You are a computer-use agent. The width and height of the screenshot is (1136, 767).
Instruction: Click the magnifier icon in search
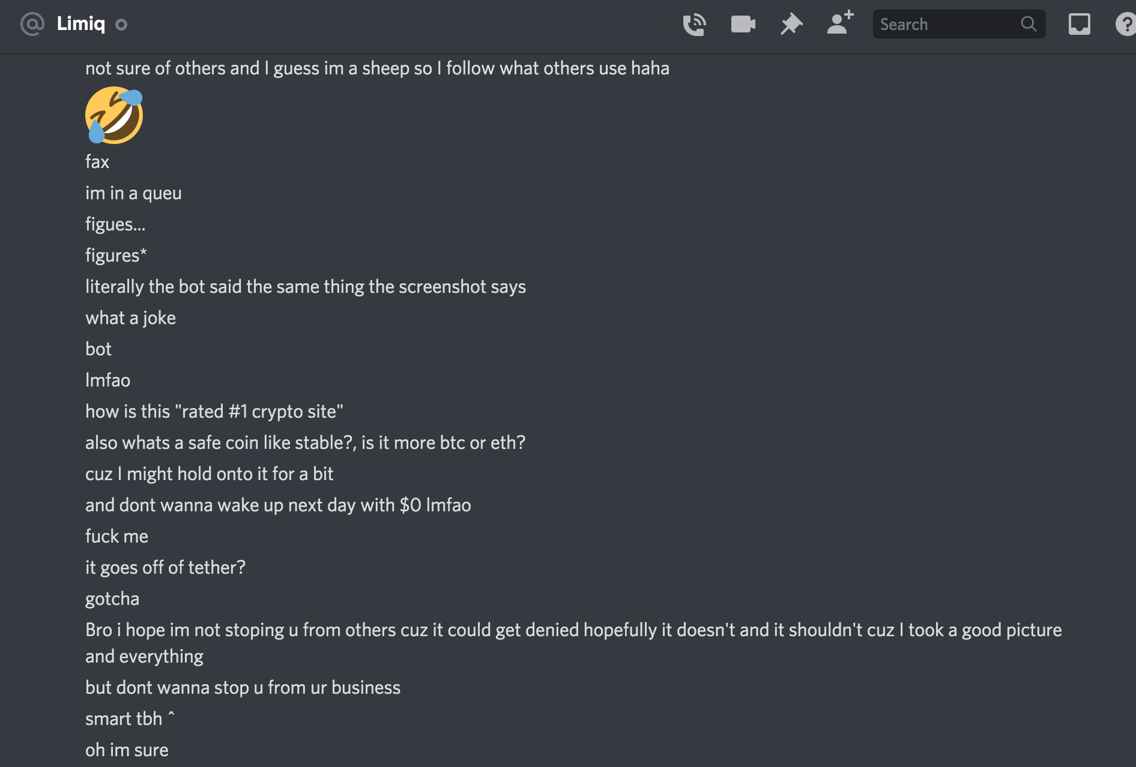pos(1029,24)
